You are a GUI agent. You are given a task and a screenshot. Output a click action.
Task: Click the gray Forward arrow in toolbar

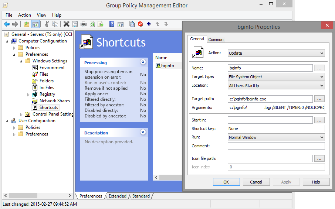(x=15, y=24)
